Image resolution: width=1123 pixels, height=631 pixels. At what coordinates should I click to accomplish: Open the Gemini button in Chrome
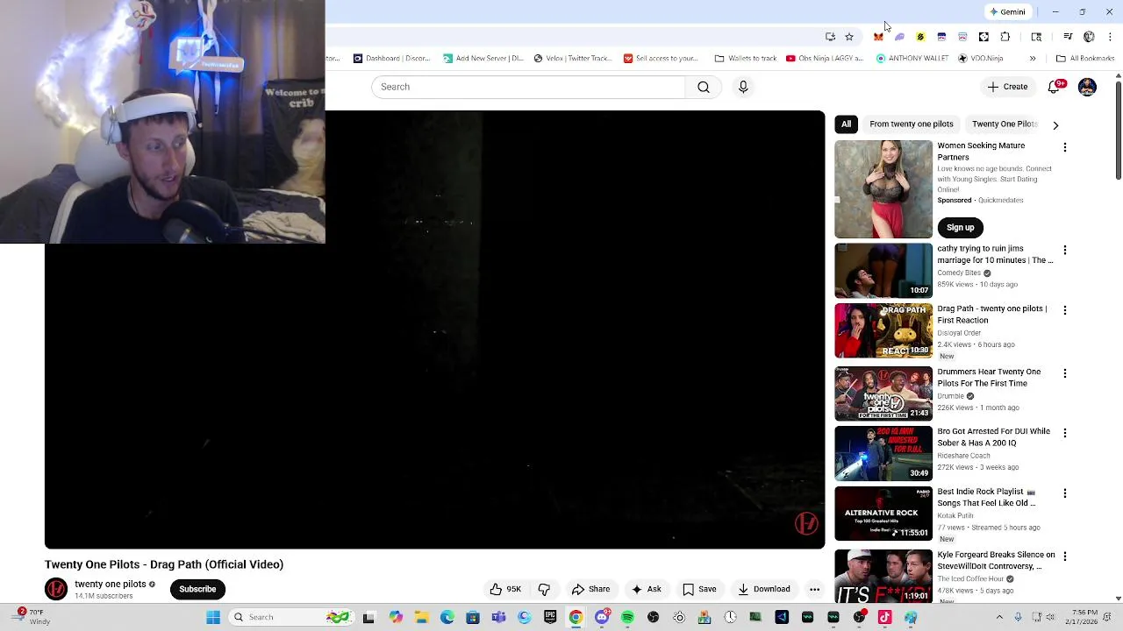click(x=1007, y=11)
